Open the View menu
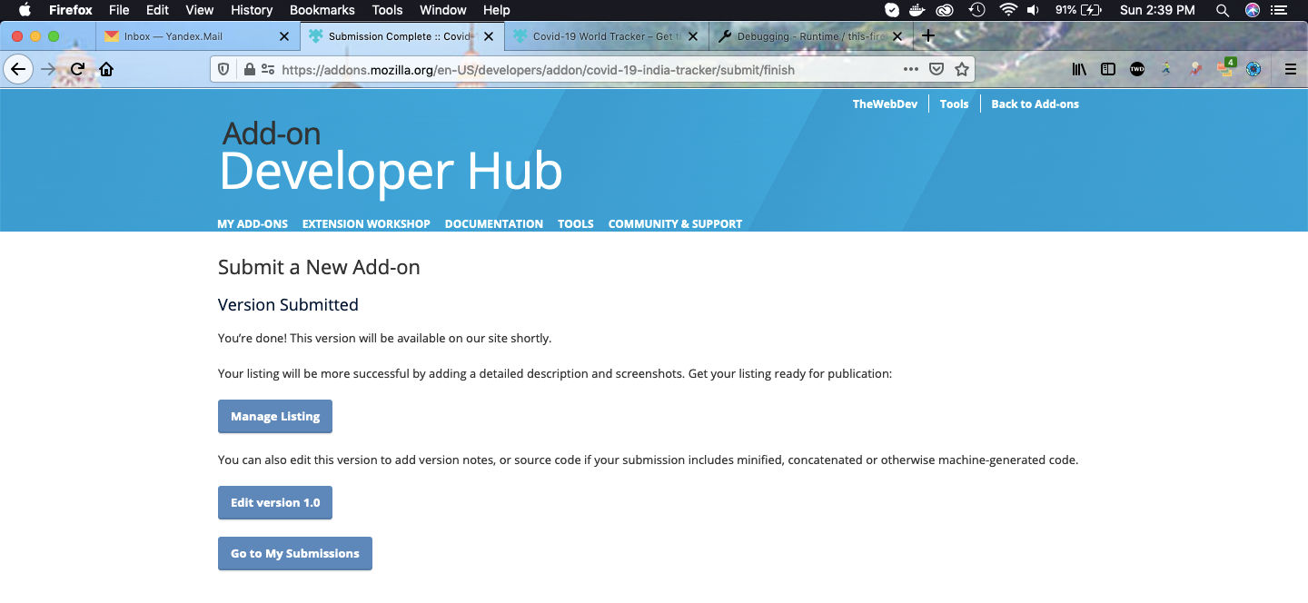Viewport: 1308px width, 603px height. [199, 10]
